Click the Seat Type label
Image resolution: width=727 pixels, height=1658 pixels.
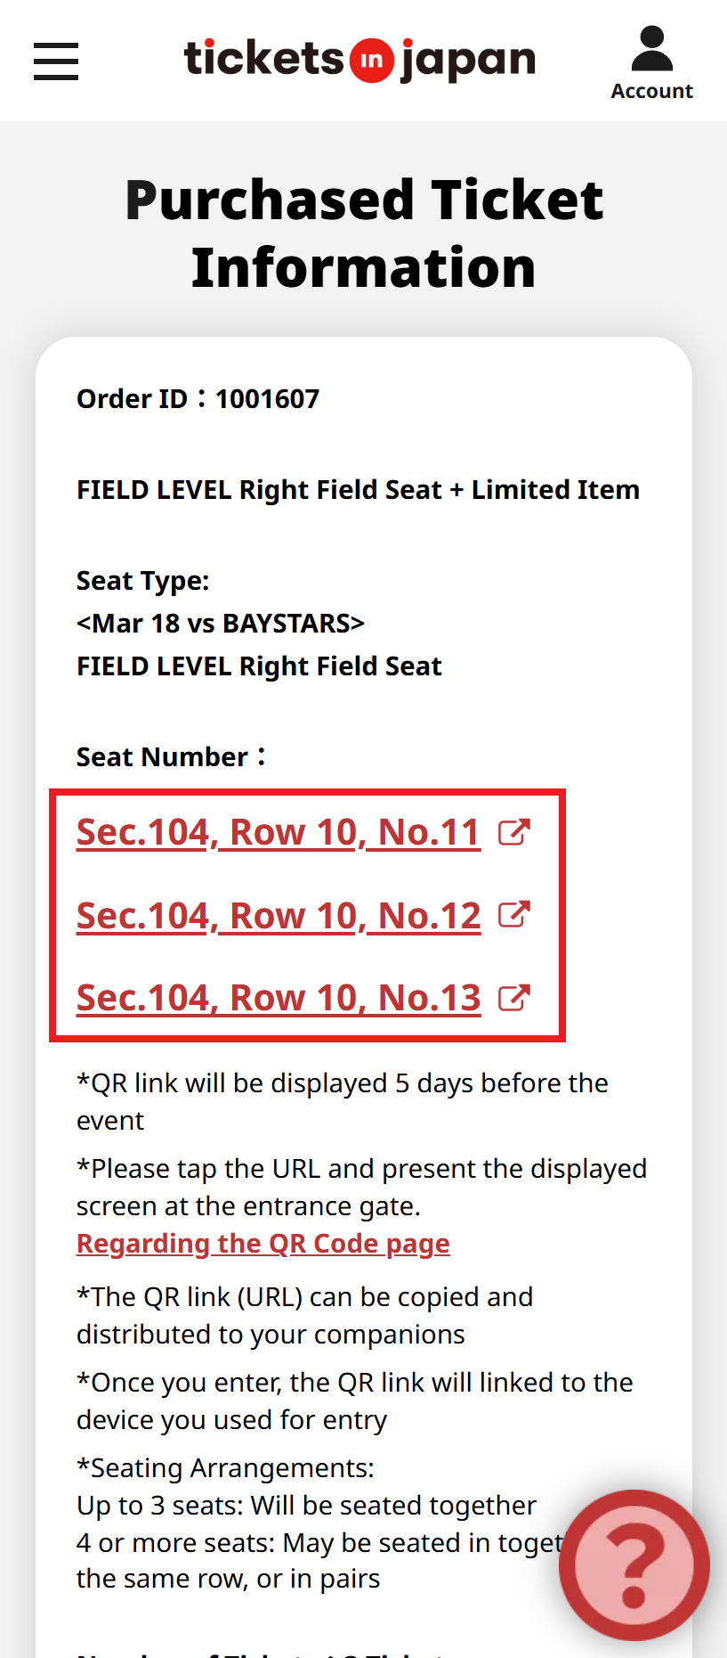pos(142,581)
